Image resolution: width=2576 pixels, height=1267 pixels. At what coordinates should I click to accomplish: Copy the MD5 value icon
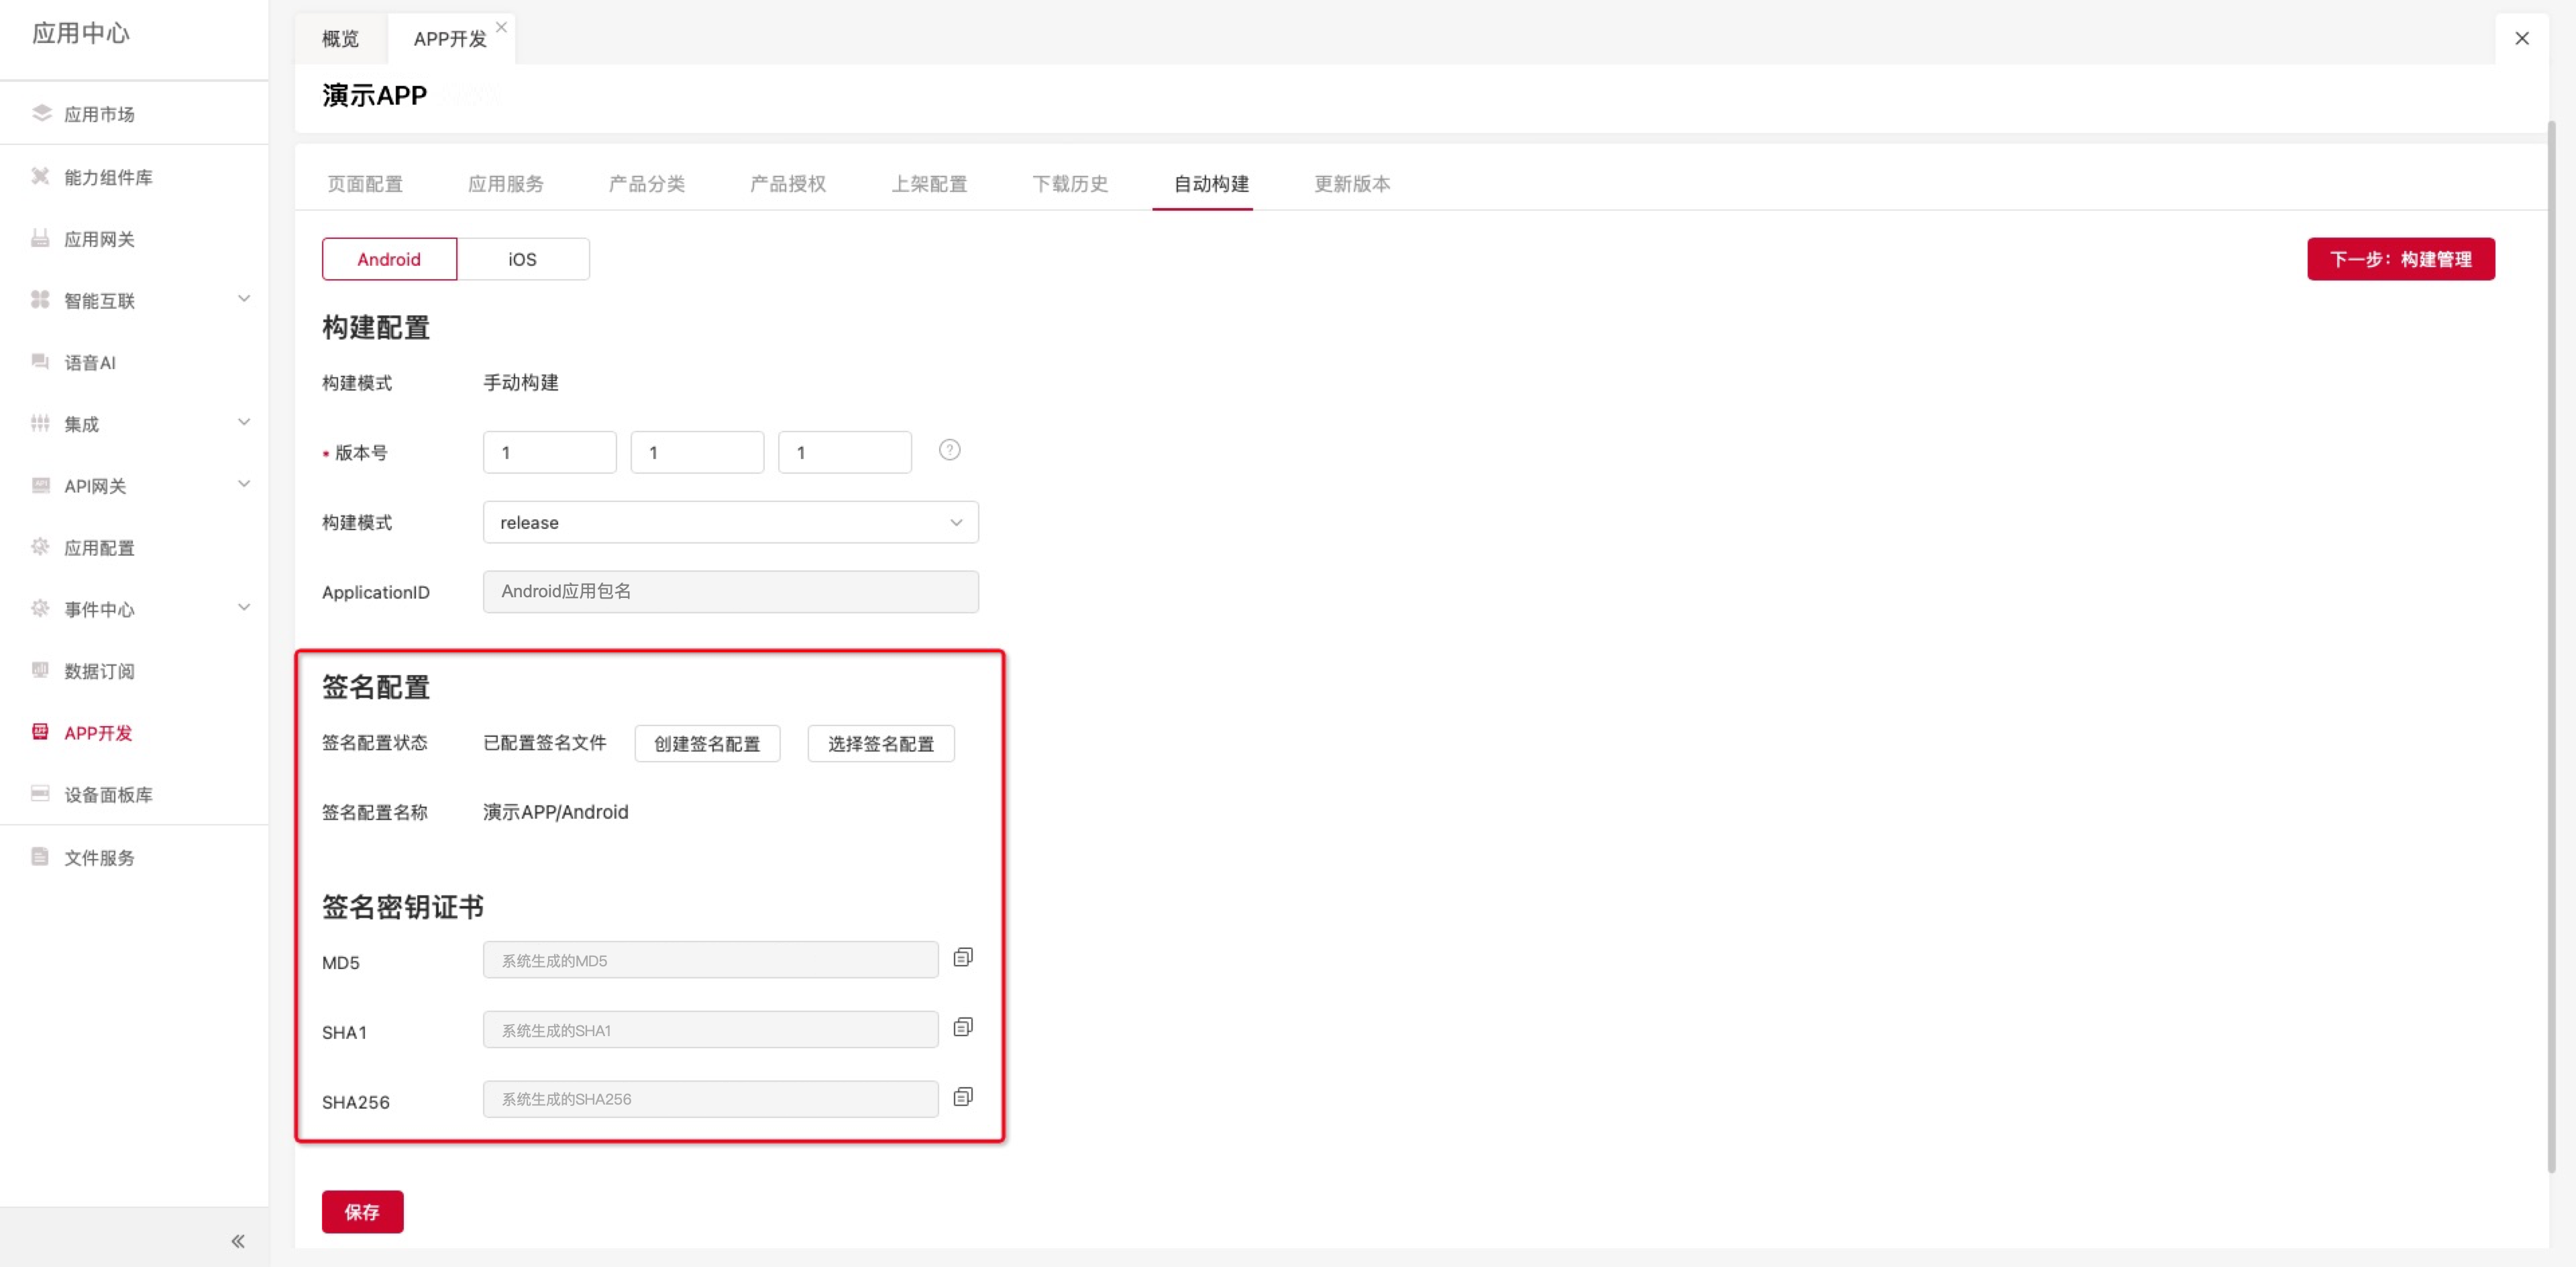click(x=962, y=957)
